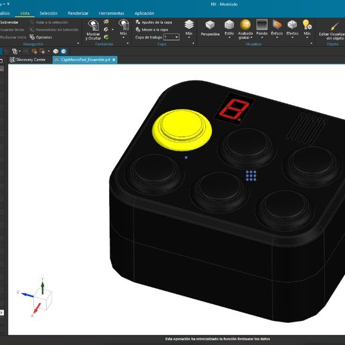The image size is (345, 345).
Task: Open the Estilo rendering style menu
Action: [229, 29]
